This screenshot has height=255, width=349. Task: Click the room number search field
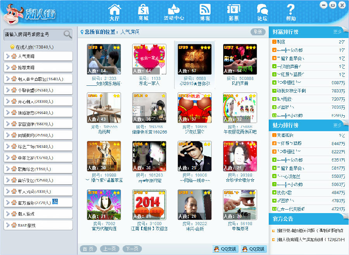(x=33, y=35)
